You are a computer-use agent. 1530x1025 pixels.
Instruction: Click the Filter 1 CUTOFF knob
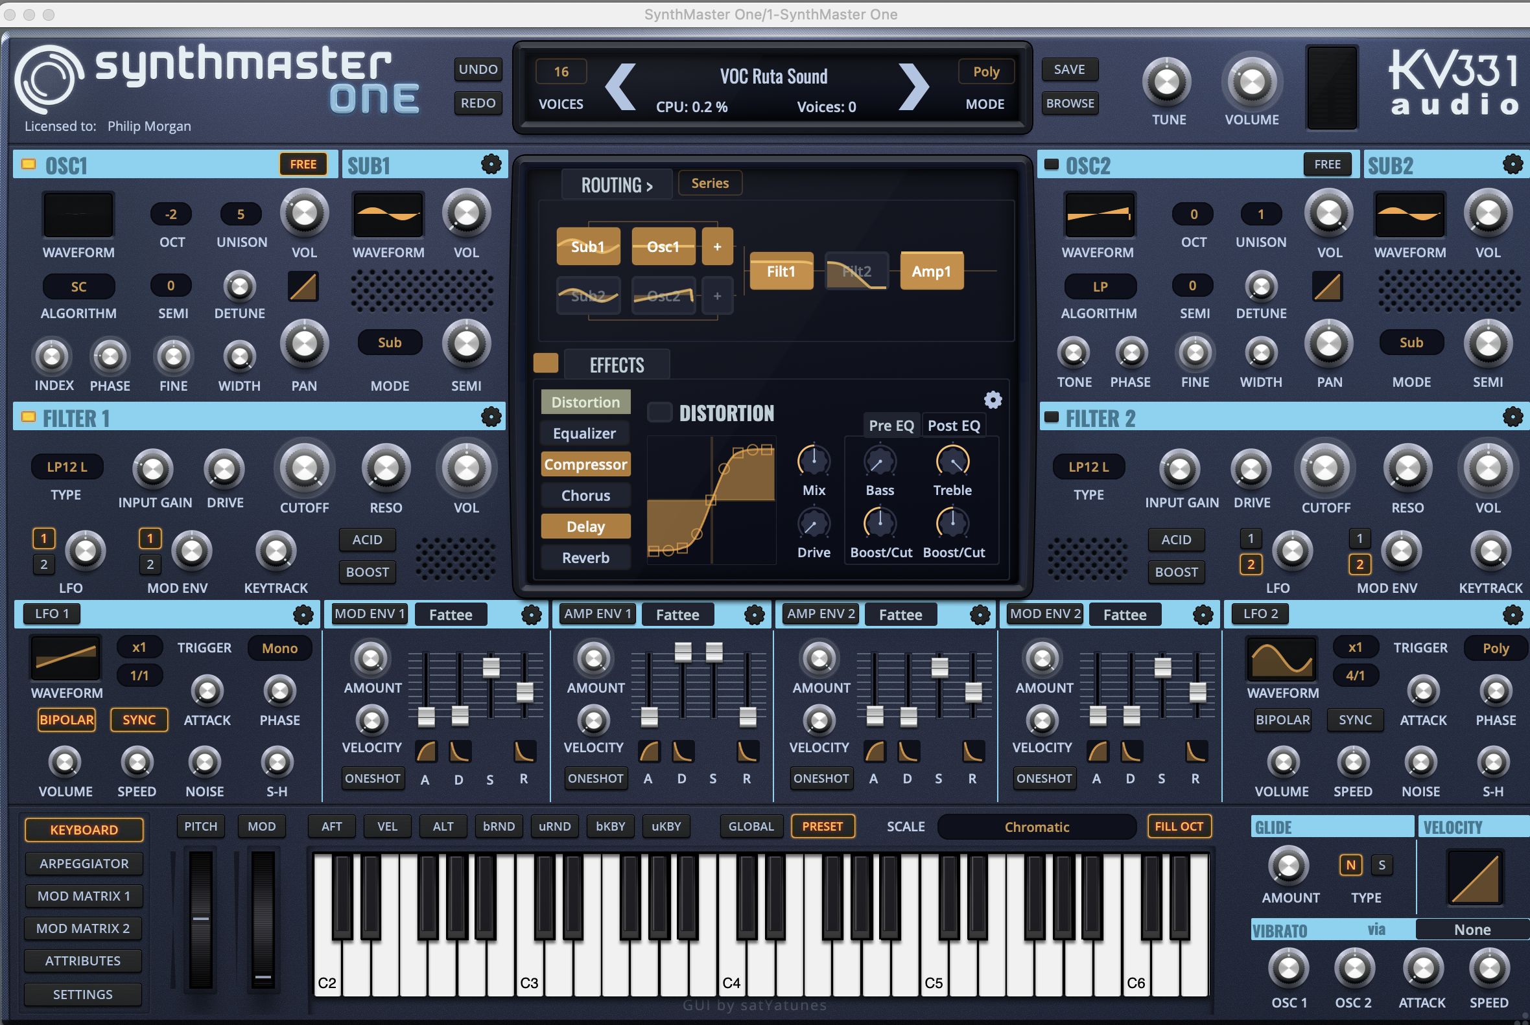click(304, 468)
